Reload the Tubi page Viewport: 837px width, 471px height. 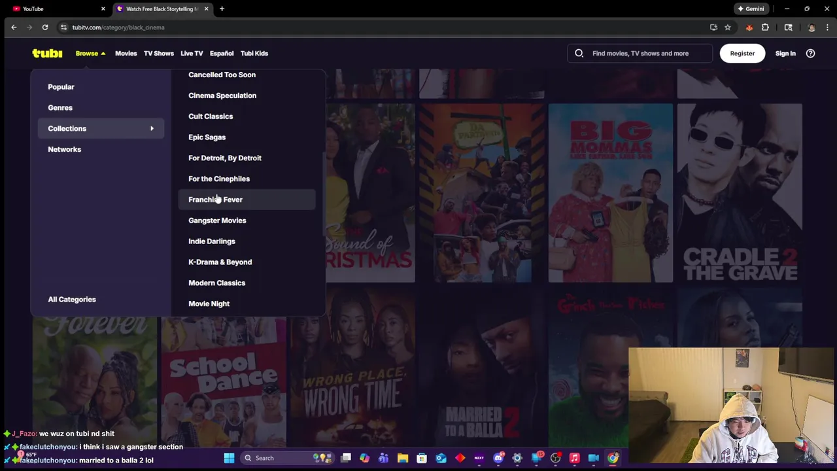coord(45,27)
